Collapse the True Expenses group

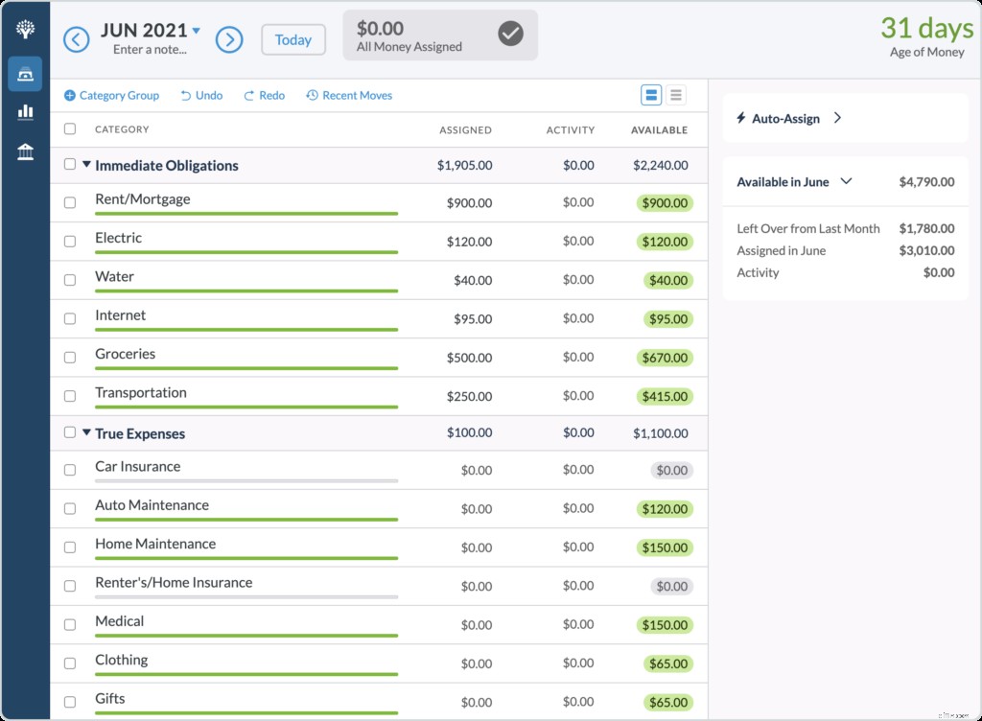87,432
